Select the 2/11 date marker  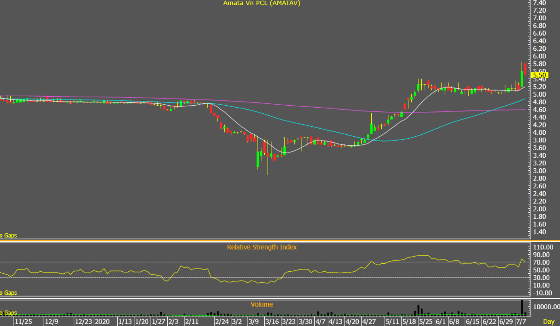pos(192,321)
